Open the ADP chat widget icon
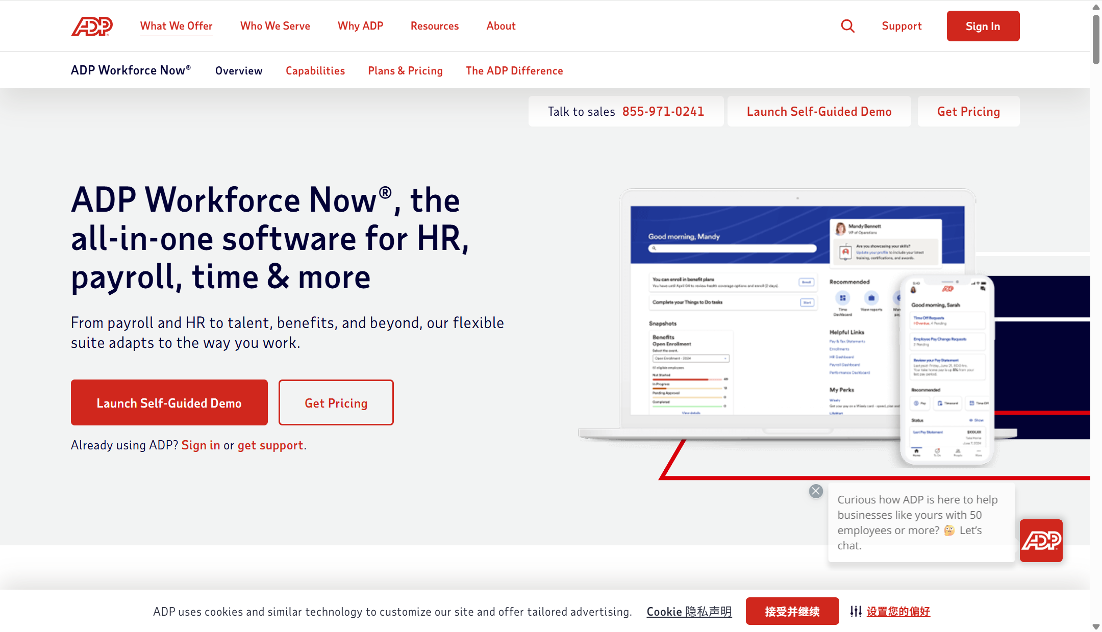1102x632 pixels. 1041,540
